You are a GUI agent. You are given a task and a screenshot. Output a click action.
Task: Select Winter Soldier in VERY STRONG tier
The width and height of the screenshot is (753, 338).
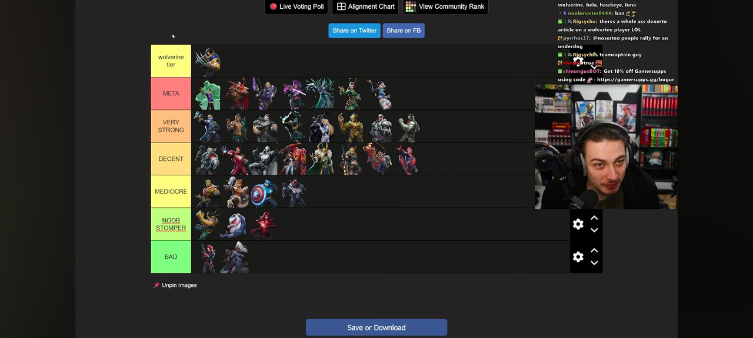click(x=408, y=127)
